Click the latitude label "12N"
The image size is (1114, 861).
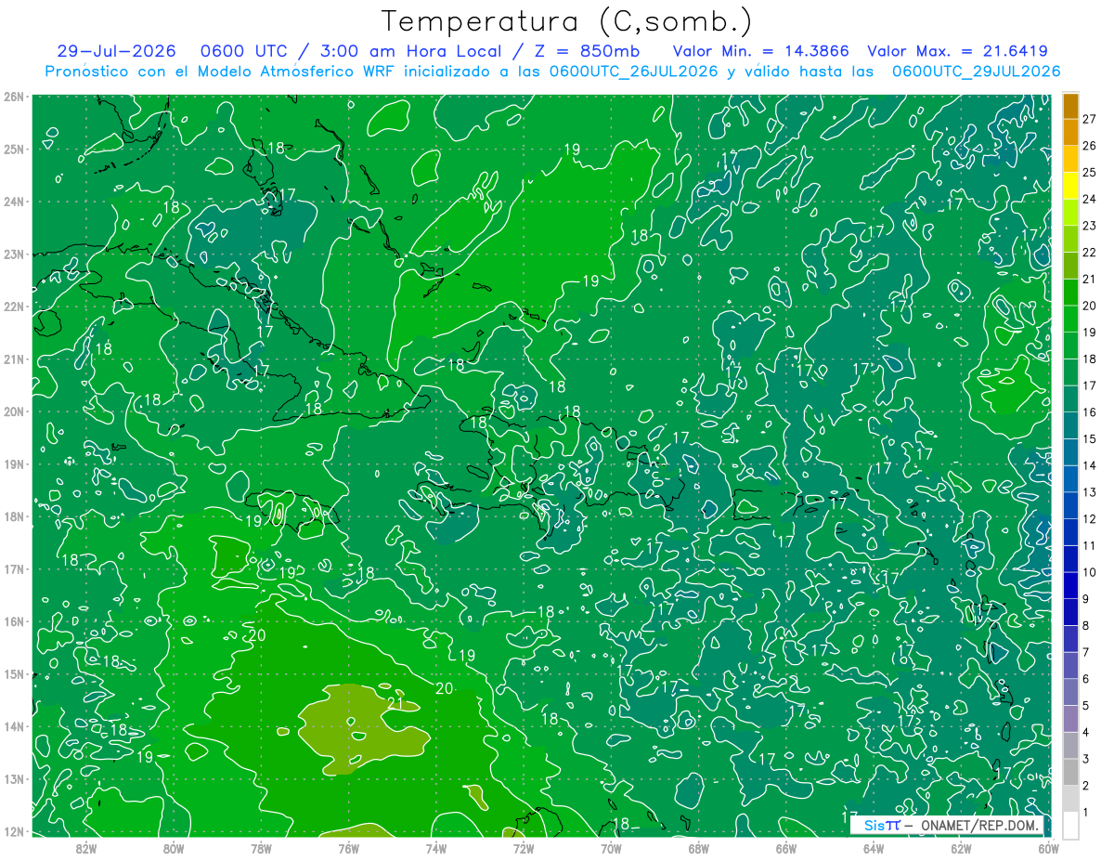(14, 831)
